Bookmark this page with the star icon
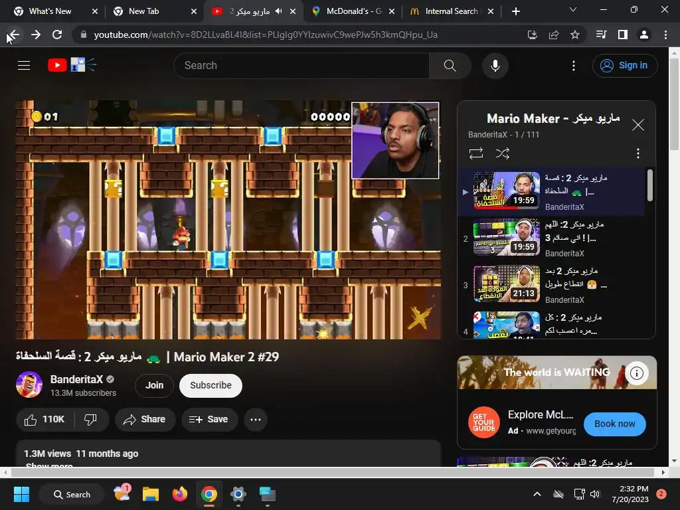The image size is (680, 510). click(x=575, y=35)
